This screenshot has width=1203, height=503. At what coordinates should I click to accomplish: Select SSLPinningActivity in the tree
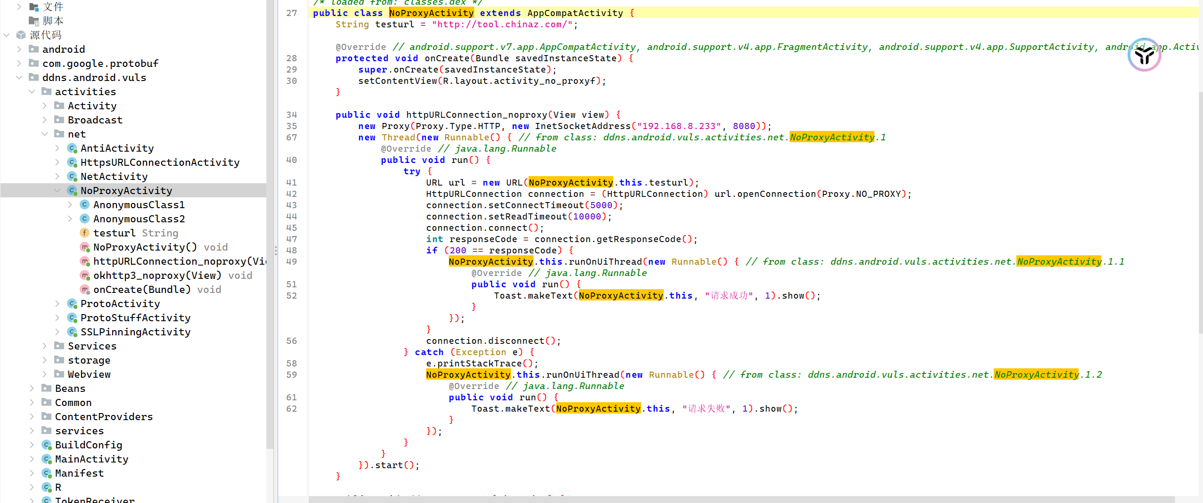[x=135, y=332]
